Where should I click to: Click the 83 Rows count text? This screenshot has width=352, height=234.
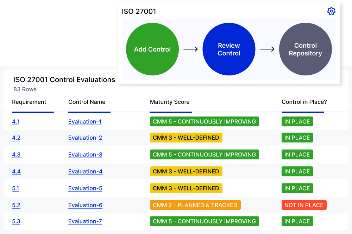point(25,89)
